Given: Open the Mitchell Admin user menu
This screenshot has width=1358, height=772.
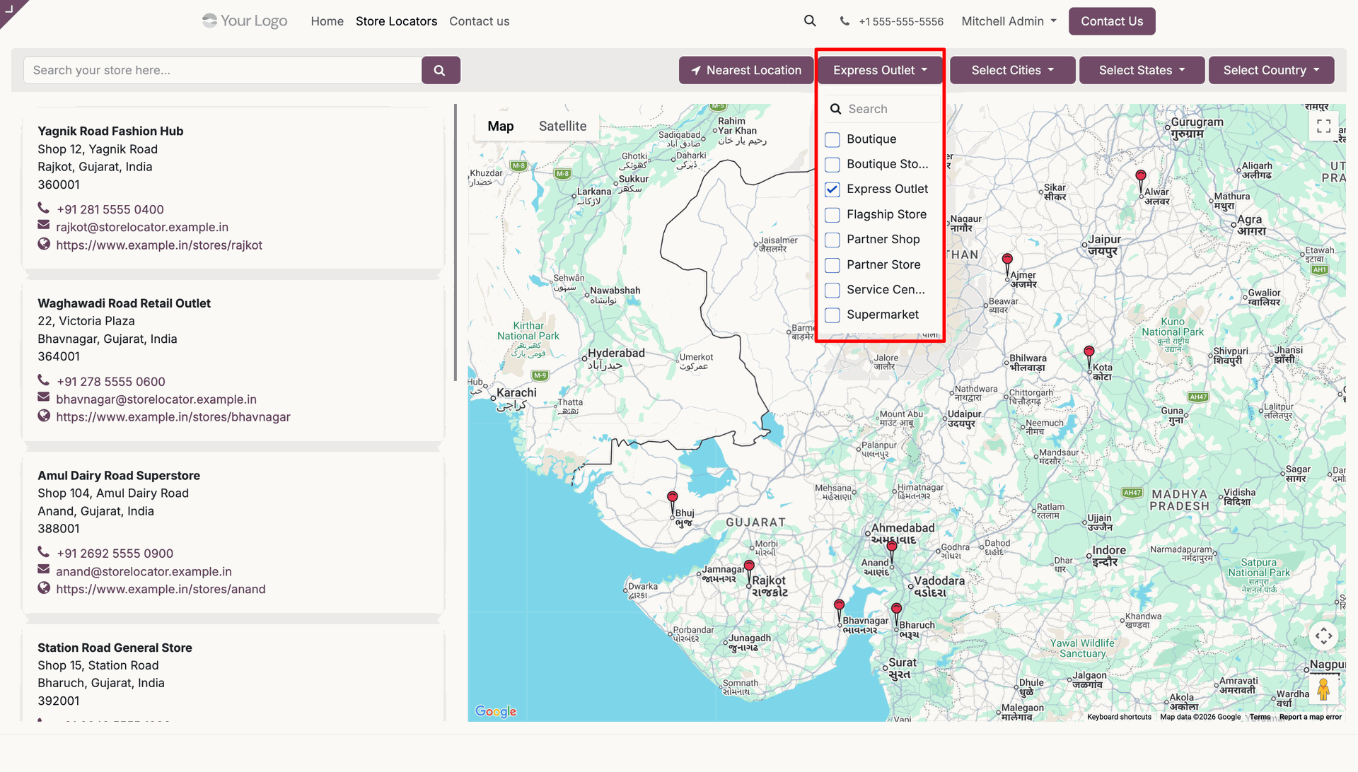Looking at the screenshot, I should [1009, 21].
